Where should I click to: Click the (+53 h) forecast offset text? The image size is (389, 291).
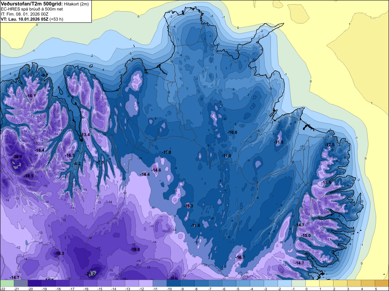(56, 19)
